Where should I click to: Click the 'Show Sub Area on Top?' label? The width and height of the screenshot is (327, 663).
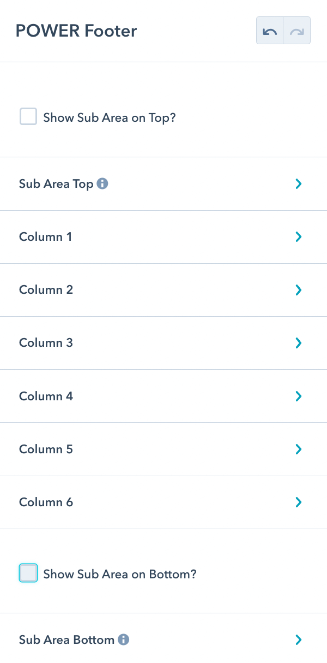click(x=110, y=117)
